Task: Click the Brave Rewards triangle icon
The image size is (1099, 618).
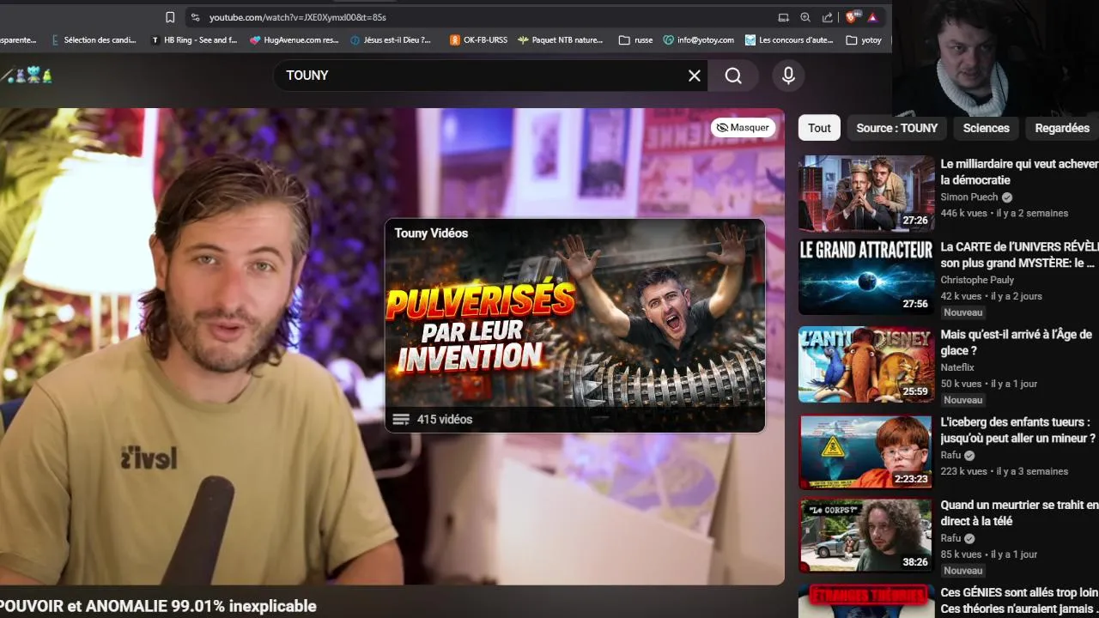Action: click(872, 17)
